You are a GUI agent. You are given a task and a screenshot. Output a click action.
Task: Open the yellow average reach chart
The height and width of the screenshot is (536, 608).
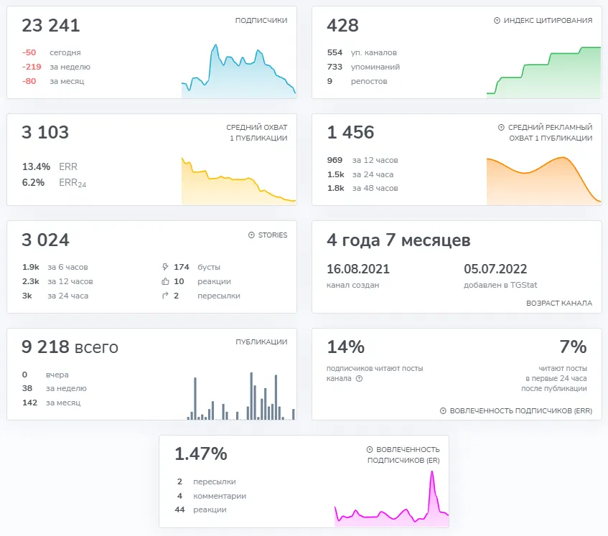tap(238, 181)
